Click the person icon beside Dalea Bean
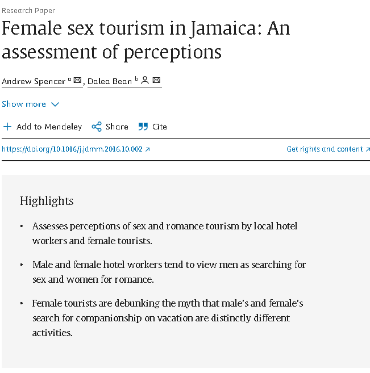This screenshot has height=373, width=370. pyautogui.click(x=145, y=80)
